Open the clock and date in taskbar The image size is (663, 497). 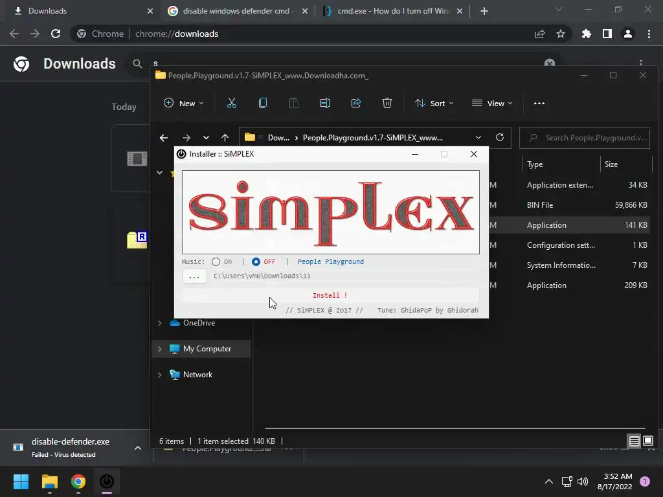pyautogui.click(x=615, y=481)
